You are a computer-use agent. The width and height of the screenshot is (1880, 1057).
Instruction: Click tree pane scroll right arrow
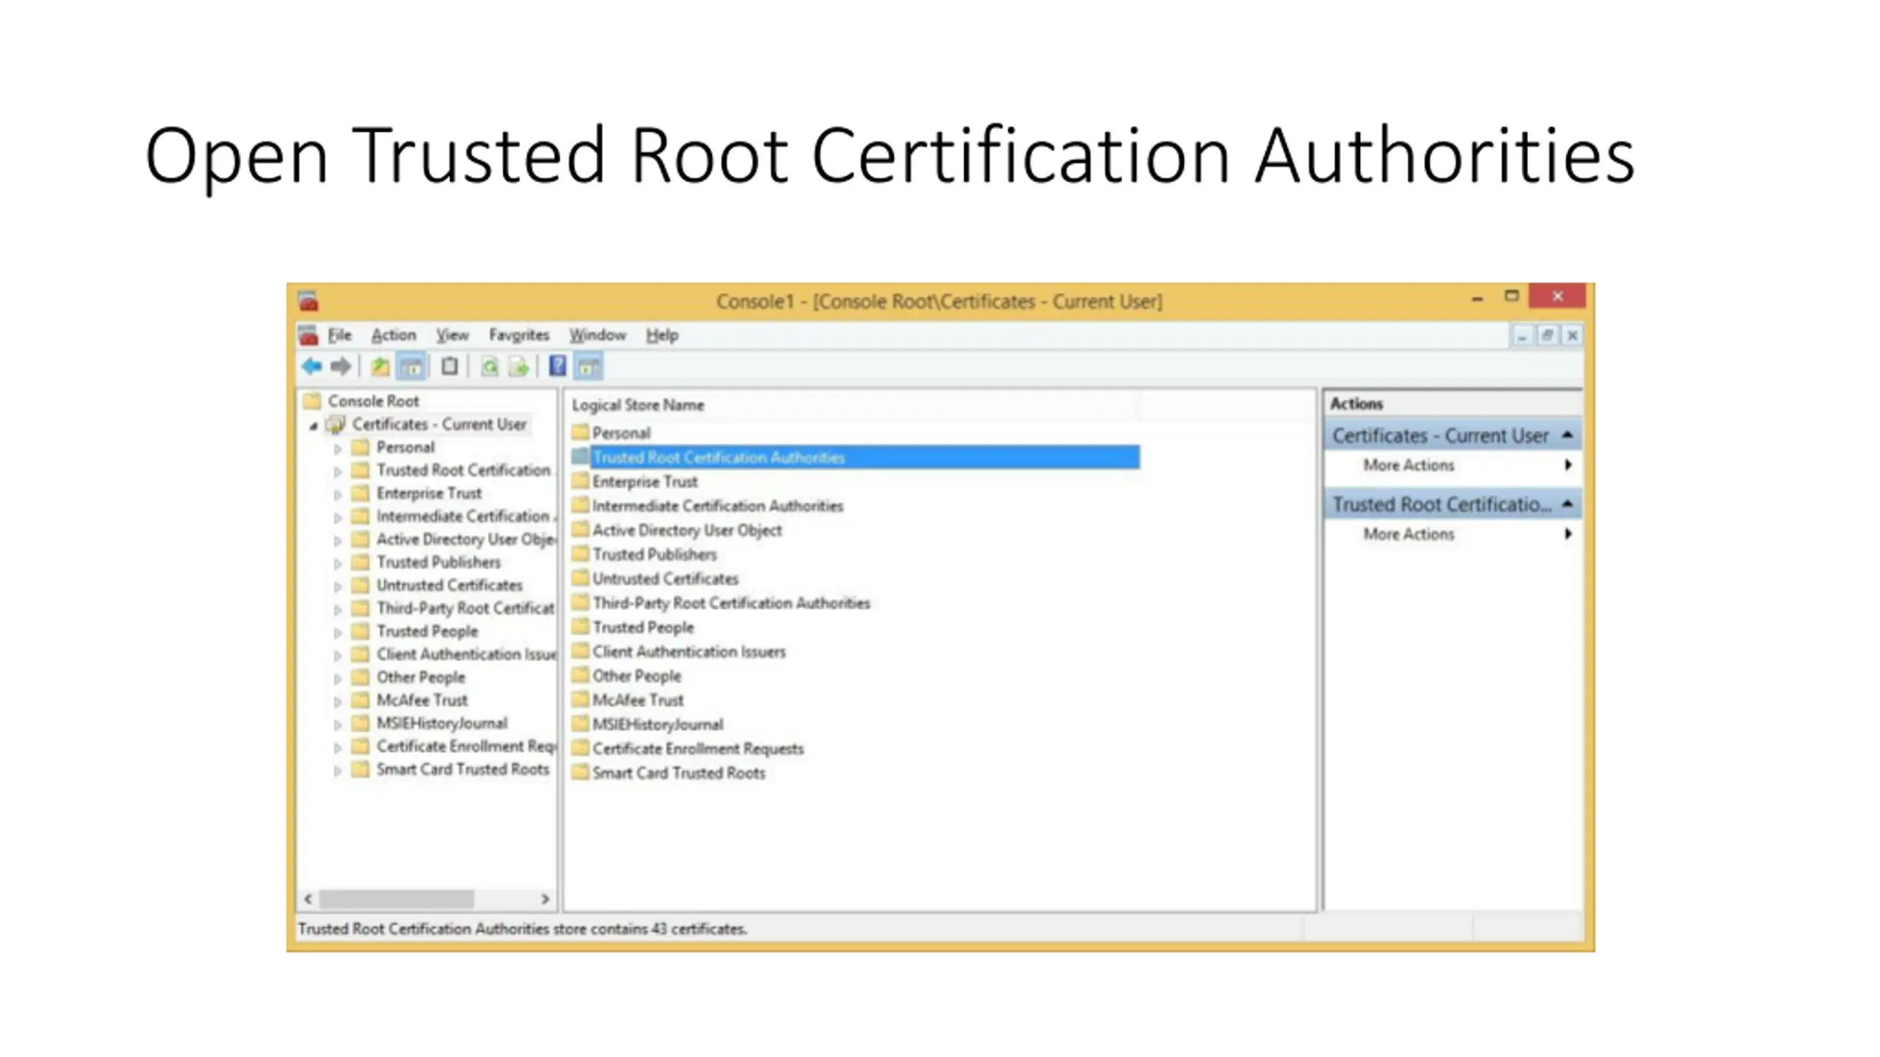tap(545, 898)
